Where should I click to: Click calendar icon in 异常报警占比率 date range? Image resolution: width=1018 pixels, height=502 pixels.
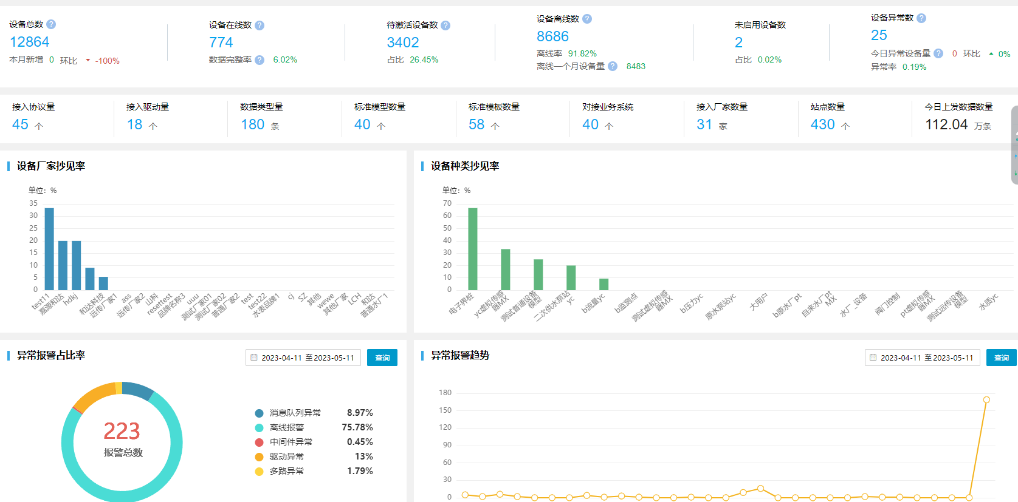(254, 358)
